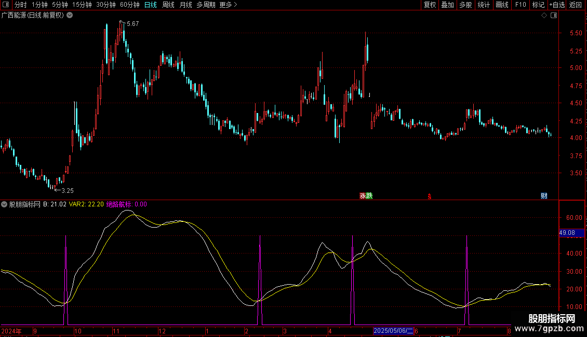Image resolution: width=587 pixels, height=337 pixels.
Task: Expand 更多 for more periods
Action: 228,5
